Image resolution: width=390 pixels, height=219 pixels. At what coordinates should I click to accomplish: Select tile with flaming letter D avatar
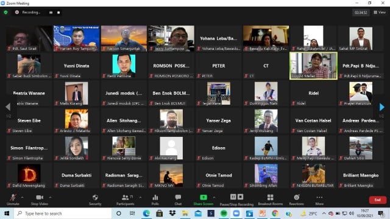(x=29, y=175)
